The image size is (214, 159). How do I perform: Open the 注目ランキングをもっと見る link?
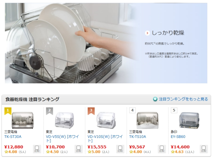pyautogui.click(x=183, y=99)
